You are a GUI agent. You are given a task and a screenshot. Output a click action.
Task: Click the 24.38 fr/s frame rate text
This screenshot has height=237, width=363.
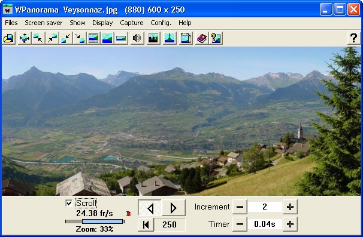[x=95, y=214]
